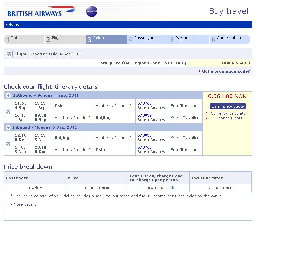This screenshot has height=253, width=291.
Task: Return to step 1 Dates
Action: tap(24, 40)
